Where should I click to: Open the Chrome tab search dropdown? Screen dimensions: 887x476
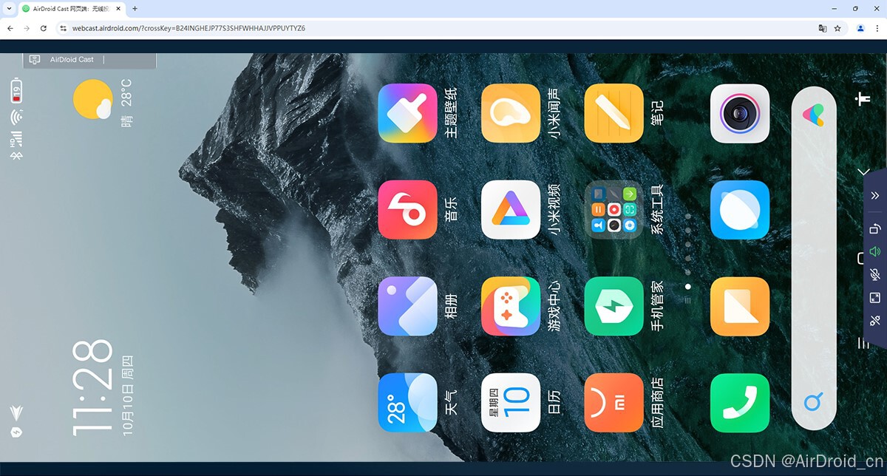pyautogui.click(x=7, y=9)
